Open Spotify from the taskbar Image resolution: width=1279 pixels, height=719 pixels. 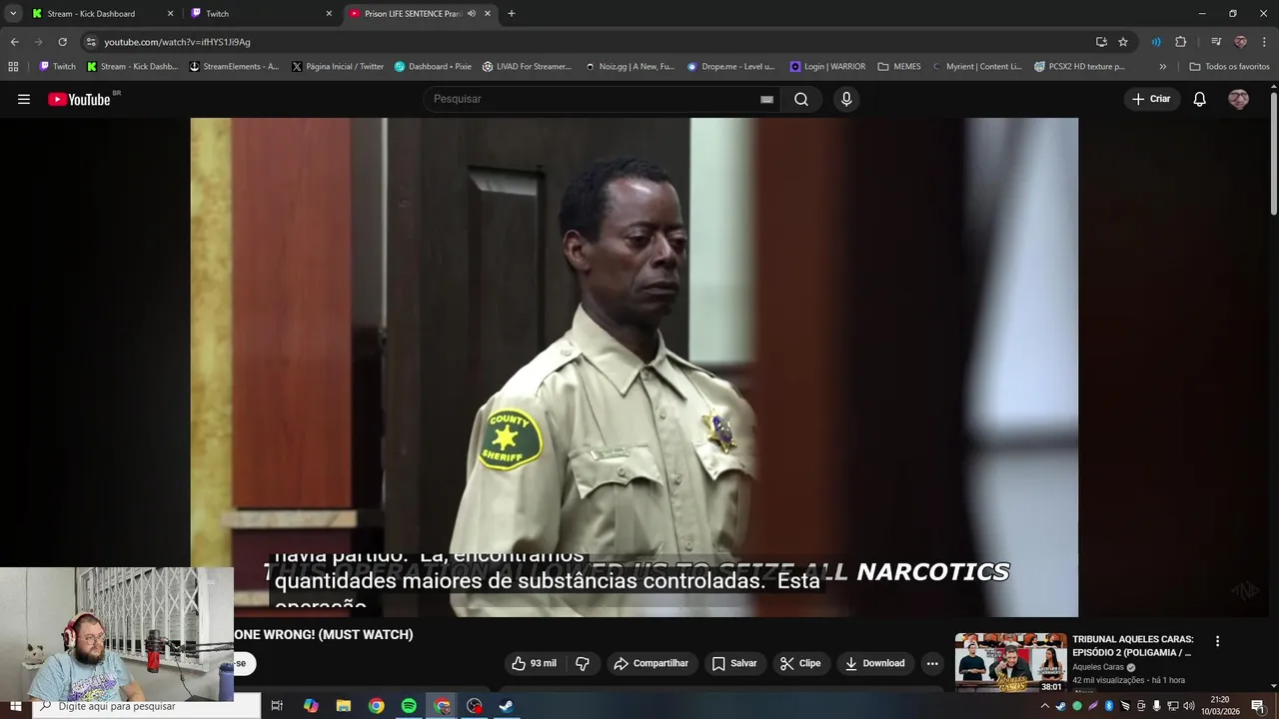[x=409, y=706]
